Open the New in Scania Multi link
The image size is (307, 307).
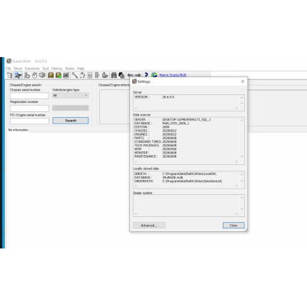173,75
